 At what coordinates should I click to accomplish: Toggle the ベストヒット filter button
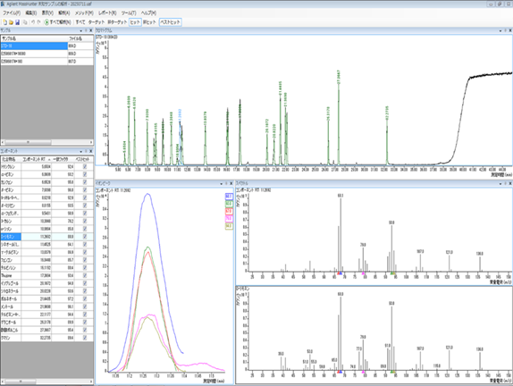[170, 22]
